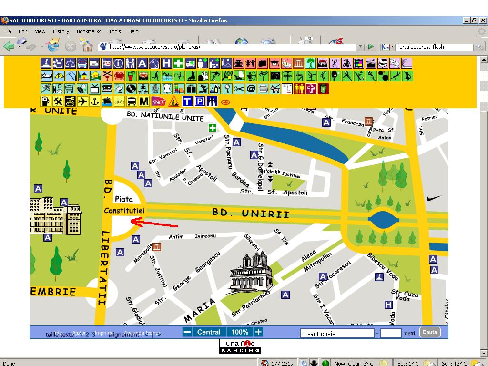Image resolution: width=488 pixels, height=366 pixels.
Task: Select the film clapperboard cinema icon
Action: click(371, 63)
